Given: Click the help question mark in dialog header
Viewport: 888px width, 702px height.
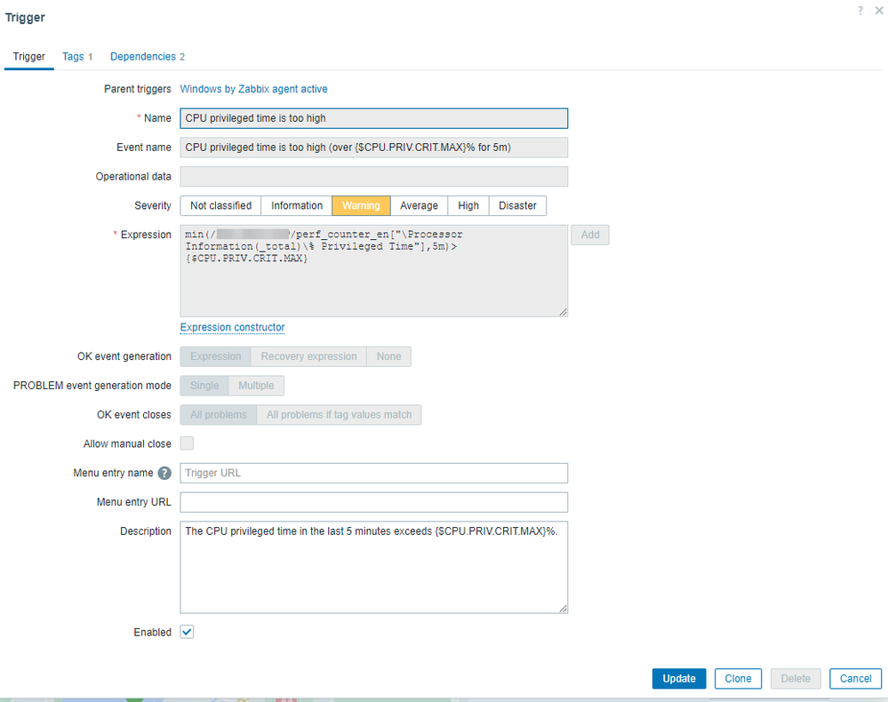Looking at the screenshot, I should [x=860, y=11].
